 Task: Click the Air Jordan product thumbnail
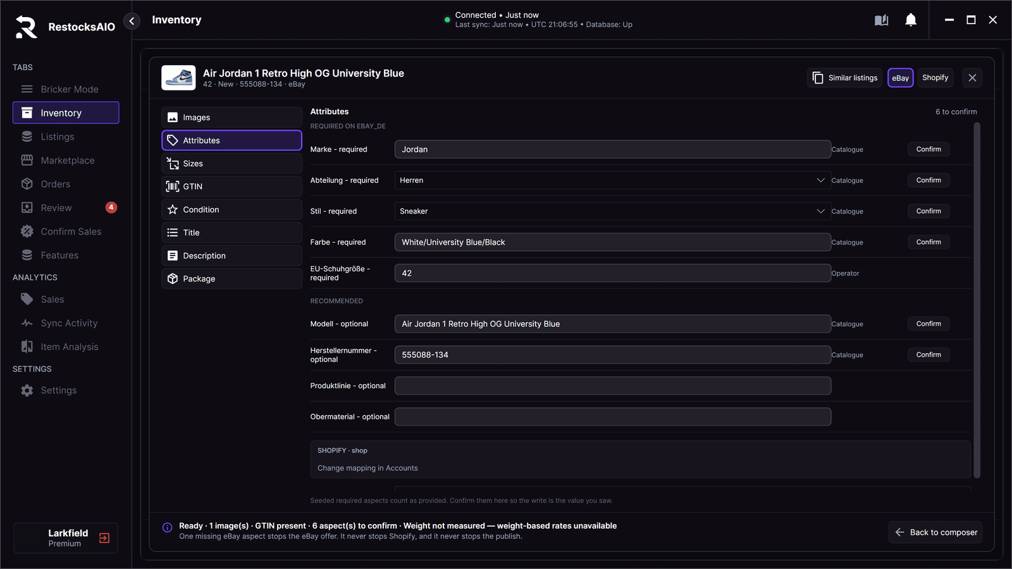click(178, 78)
